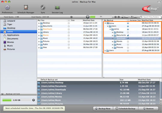The height and width of the screenshot is (113, 162).
Task: Check the Downloads checkbox in My Files
Action: [69, 29]
